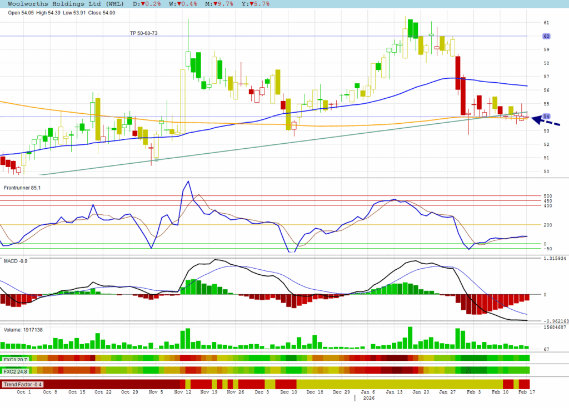Click the Frontrunner 500 level label
Image resolution: width=569 pixels, height=408 pixels.
tap(547, 196)
